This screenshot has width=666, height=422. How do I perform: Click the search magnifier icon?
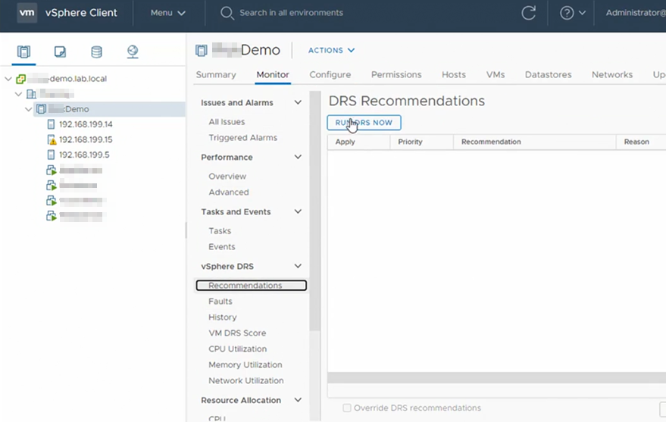(x=227, y=13)
